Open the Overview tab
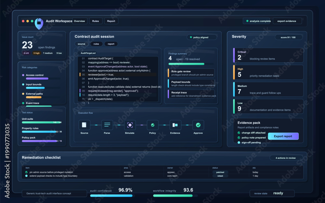Viewport: 325px width, 203px height. [79, 21]
